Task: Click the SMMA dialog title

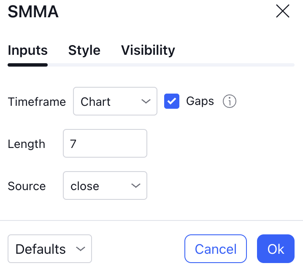Action: point(33,12)
